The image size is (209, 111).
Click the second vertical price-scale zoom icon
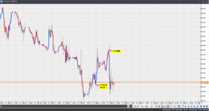tap(194, 106)
